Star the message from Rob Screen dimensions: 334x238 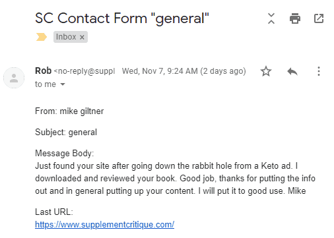(x=266, y=71)
